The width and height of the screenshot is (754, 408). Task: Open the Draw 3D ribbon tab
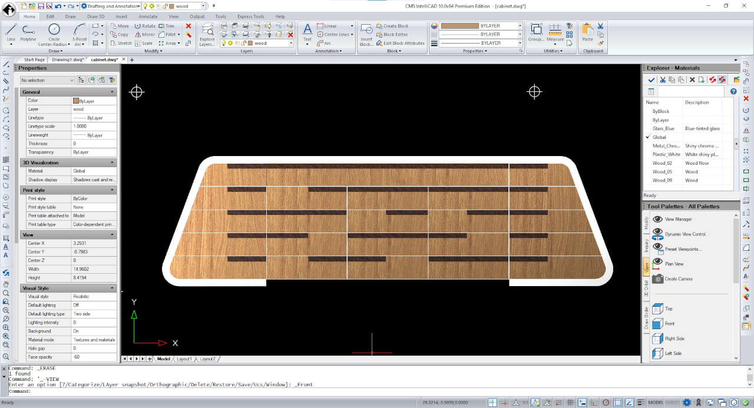tap(96, 16)
